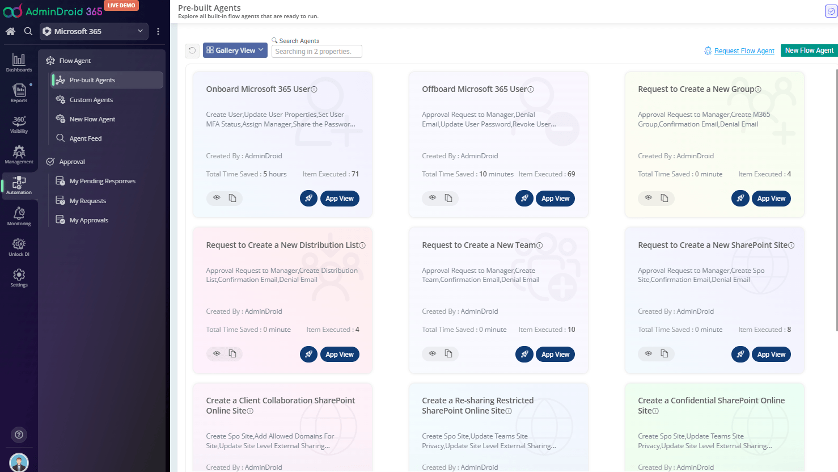Open the Unlock DI section
This screenshot has width=838, height=472.
click(x=19, y=247)
